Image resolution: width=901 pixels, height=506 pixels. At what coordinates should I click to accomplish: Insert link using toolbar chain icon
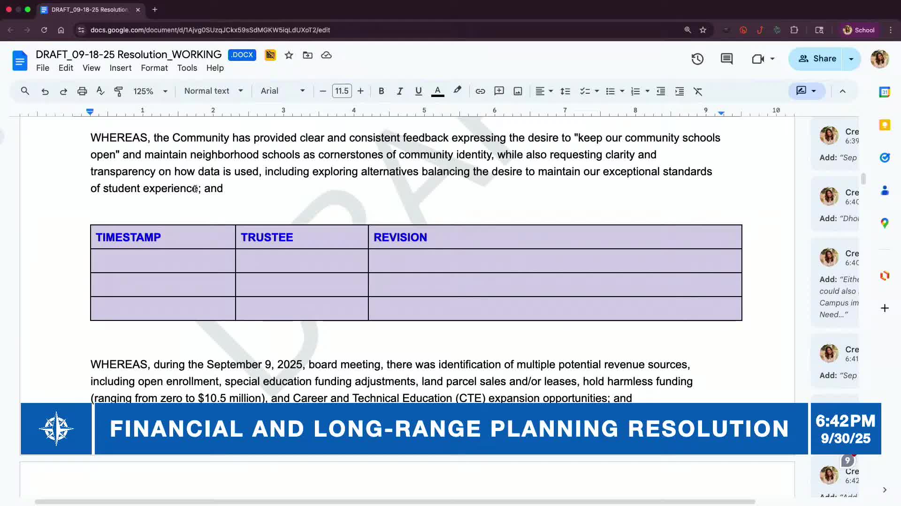480,91
